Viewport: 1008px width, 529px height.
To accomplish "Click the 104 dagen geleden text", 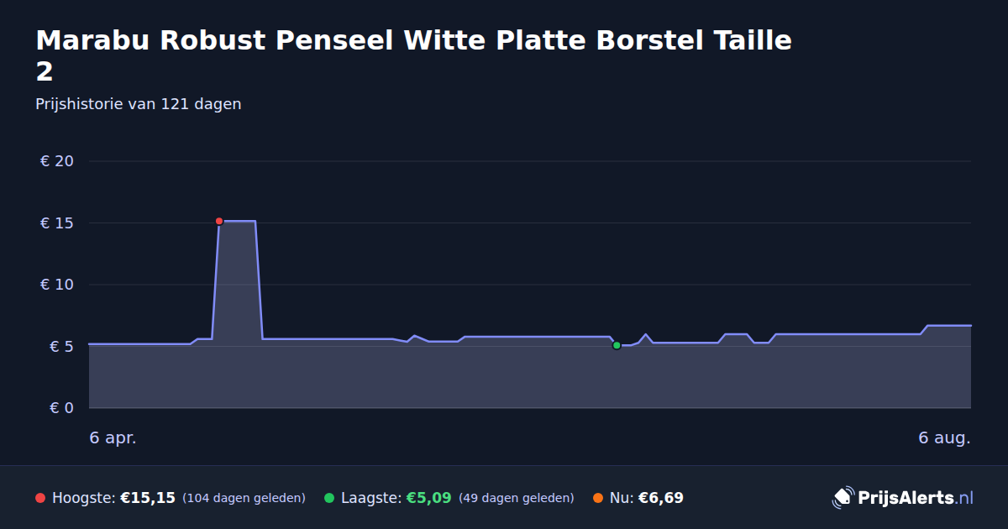I will [244, 498].
